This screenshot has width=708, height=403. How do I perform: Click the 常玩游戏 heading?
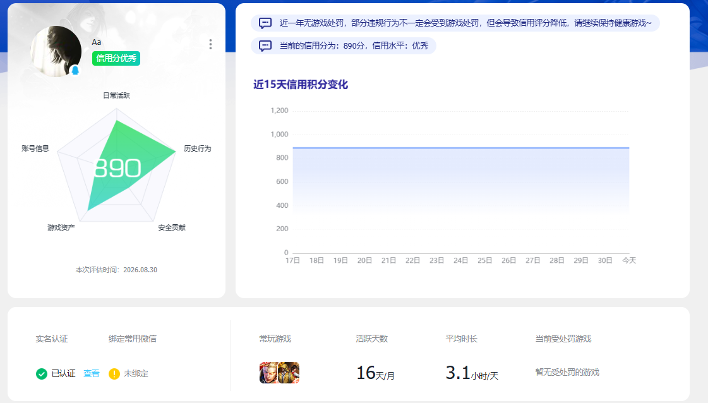275,339
